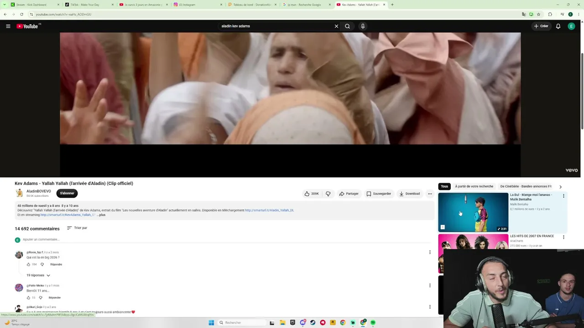584x328 pixels.
Task: Show more filter chips with right arrow
Action: point(560,187)
